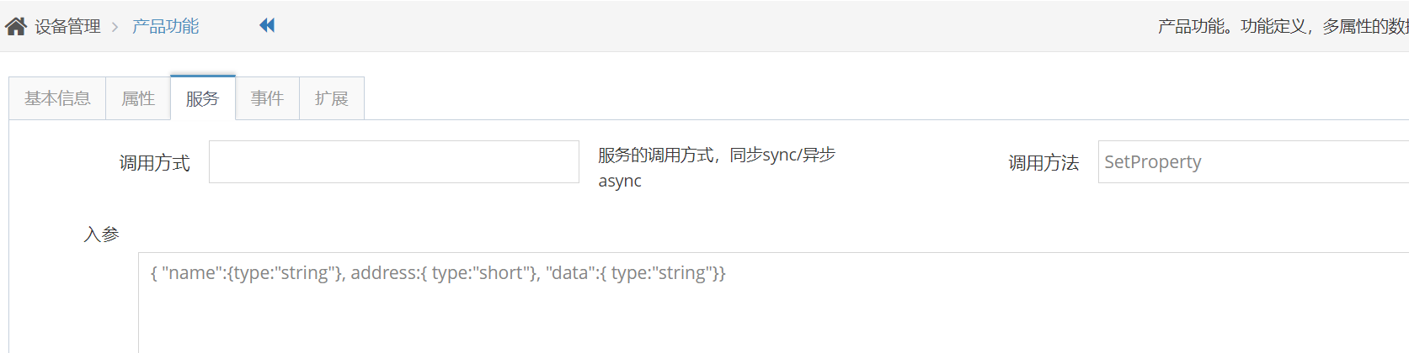Switch to the 事件 tab
This screenshot has width=1409, height=353.
[267, 98]
